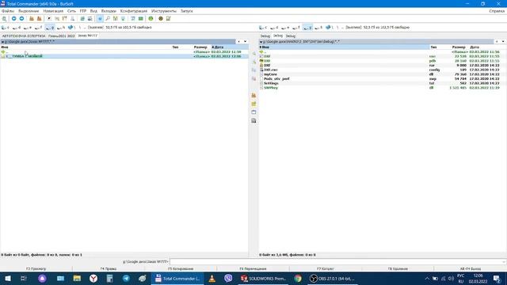Open the Вид menu
Screen dimensions: 507x285
[93, 11]
